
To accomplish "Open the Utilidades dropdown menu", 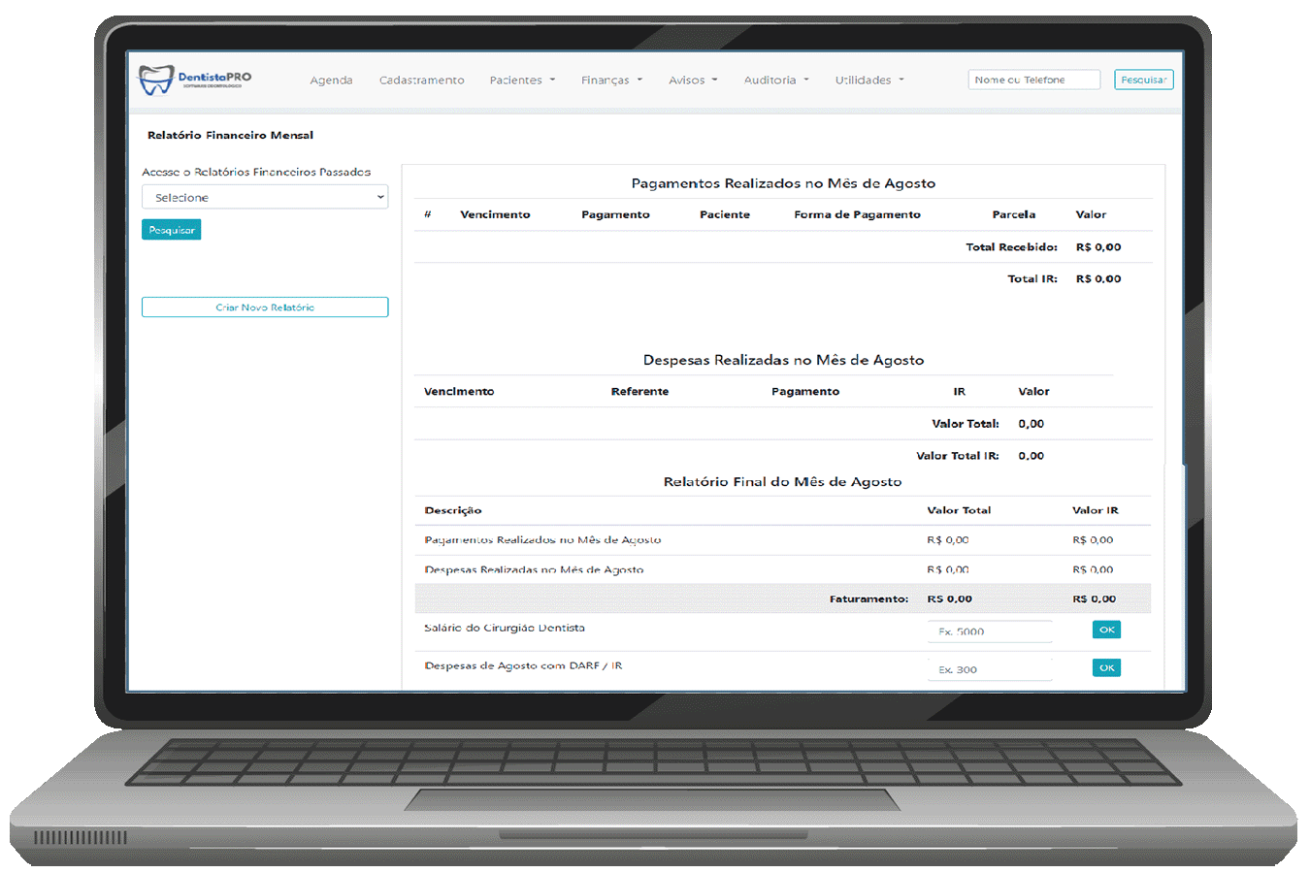I will tap(868, 81).
